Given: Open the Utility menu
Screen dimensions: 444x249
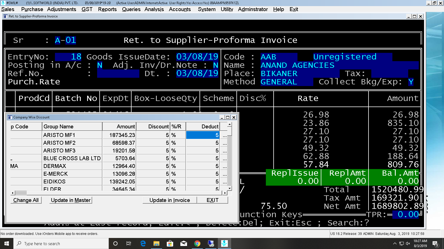Looking at the screenshot, I should pos(227,9).
